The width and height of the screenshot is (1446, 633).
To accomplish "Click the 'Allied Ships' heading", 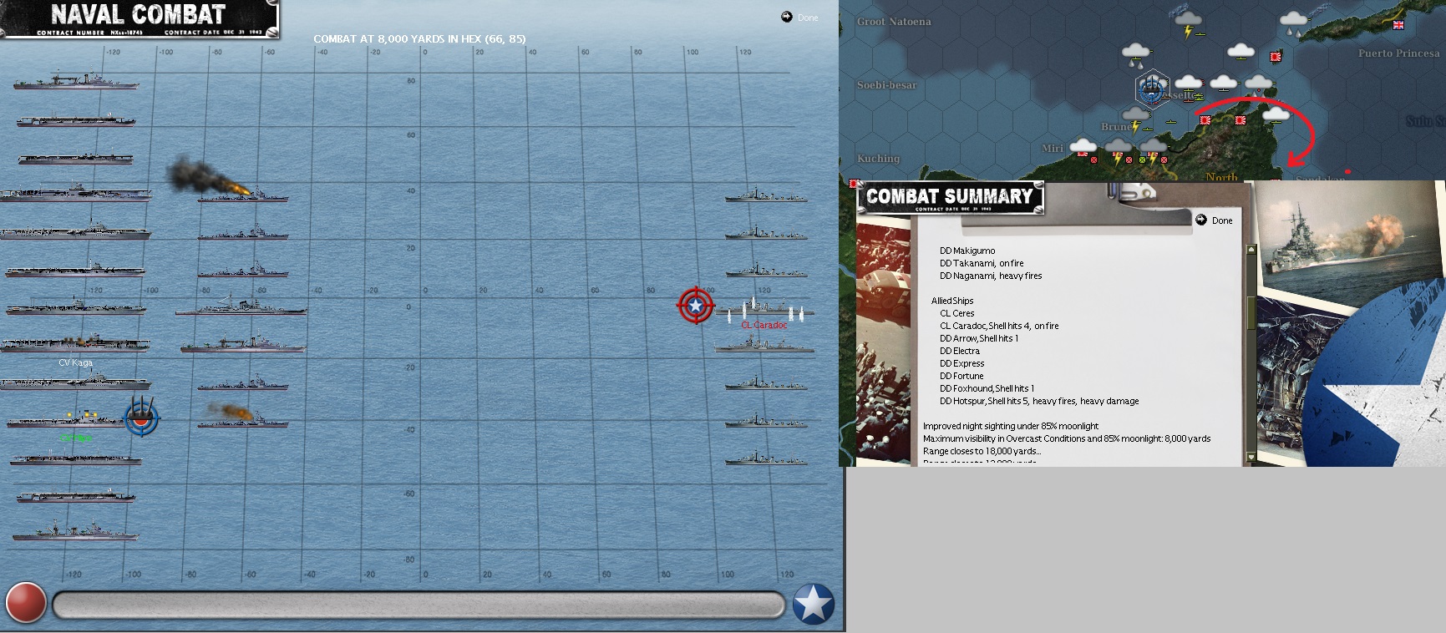I will pyautogui.click(x=952, y=301).
